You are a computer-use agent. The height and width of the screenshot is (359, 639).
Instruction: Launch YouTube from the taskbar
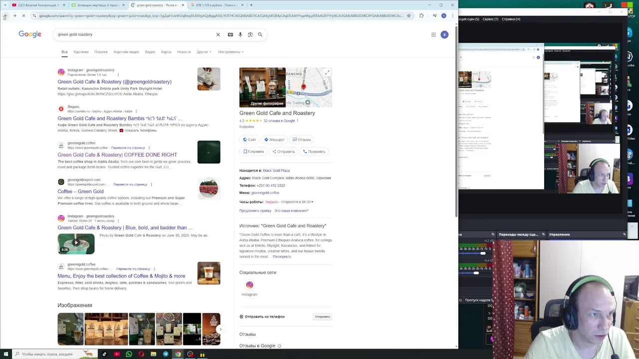point(117,354)
